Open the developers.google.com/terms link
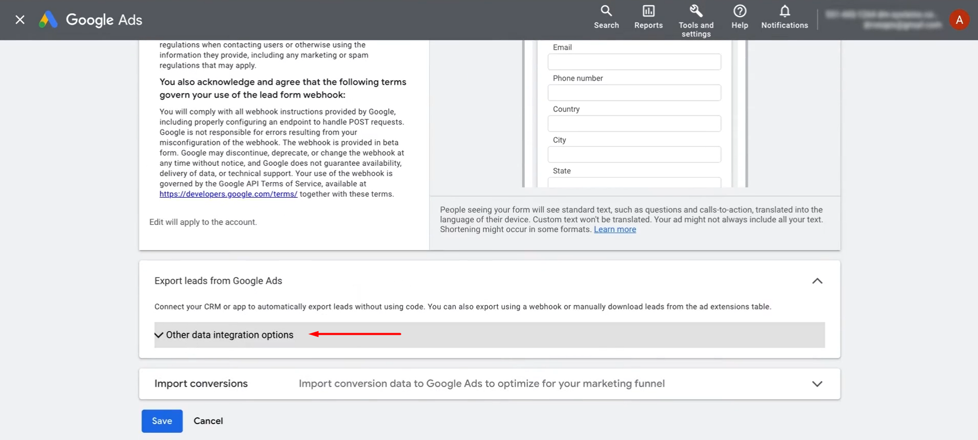978x440 pixels. [228, 194]
